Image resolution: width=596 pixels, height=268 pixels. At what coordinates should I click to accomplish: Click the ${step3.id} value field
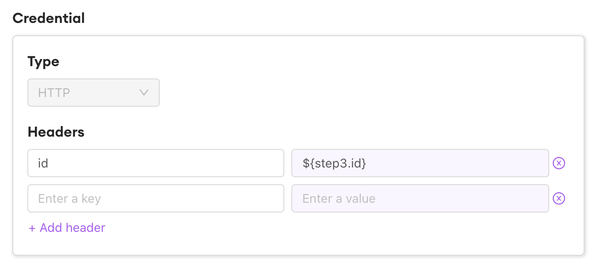(x=419, y=164)
